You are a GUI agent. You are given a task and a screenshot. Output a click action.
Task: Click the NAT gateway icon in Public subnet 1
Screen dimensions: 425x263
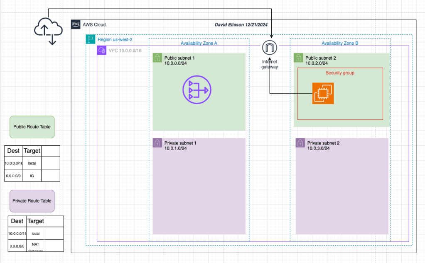[197, 89]
